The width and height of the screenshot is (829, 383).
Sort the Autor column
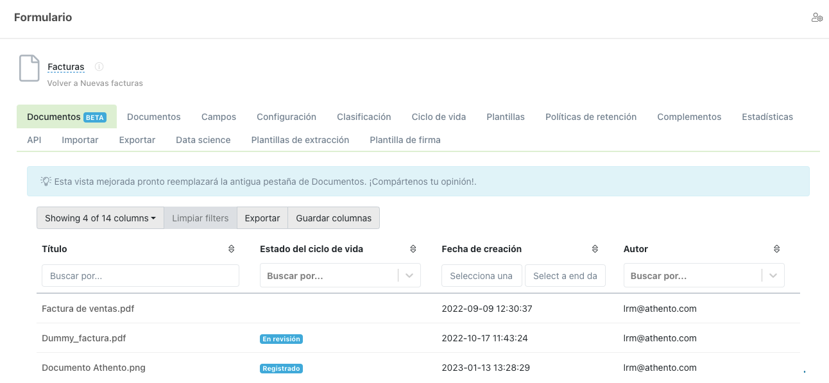[776, 248]
